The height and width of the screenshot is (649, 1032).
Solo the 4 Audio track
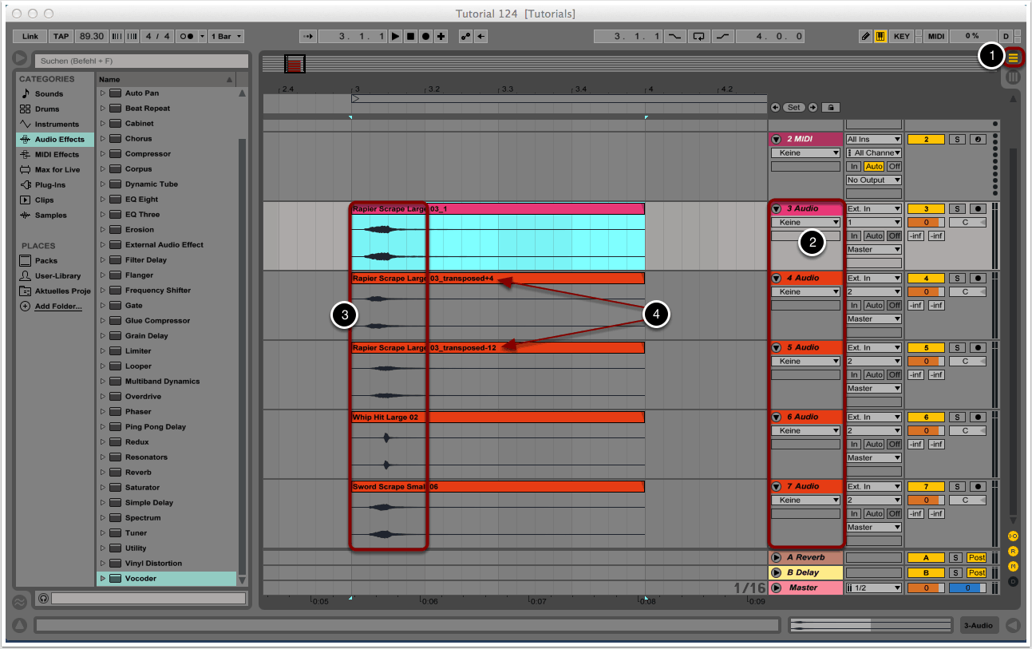pos(957,279)
